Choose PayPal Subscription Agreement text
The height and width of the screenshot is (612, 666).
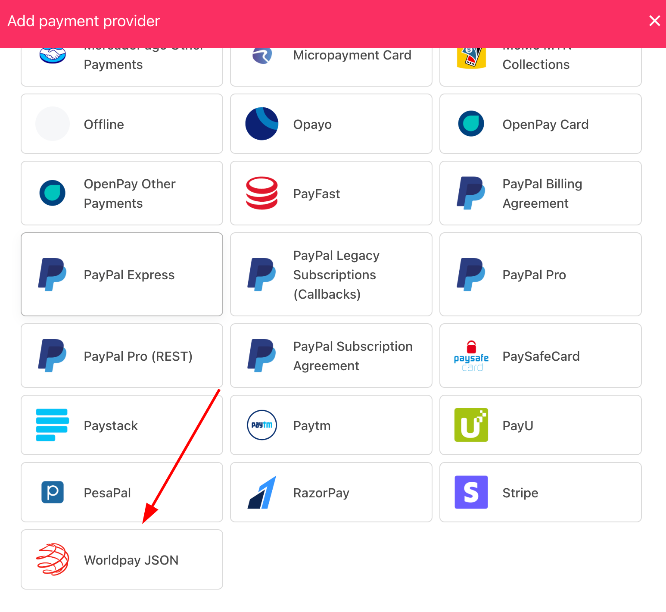pyautogui.click(x=353, y=356)
